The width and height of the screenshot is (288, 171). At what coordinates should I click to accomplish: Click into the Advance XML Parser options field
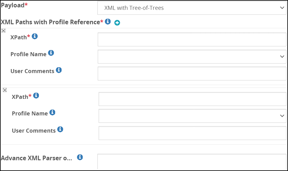[192, 162]
